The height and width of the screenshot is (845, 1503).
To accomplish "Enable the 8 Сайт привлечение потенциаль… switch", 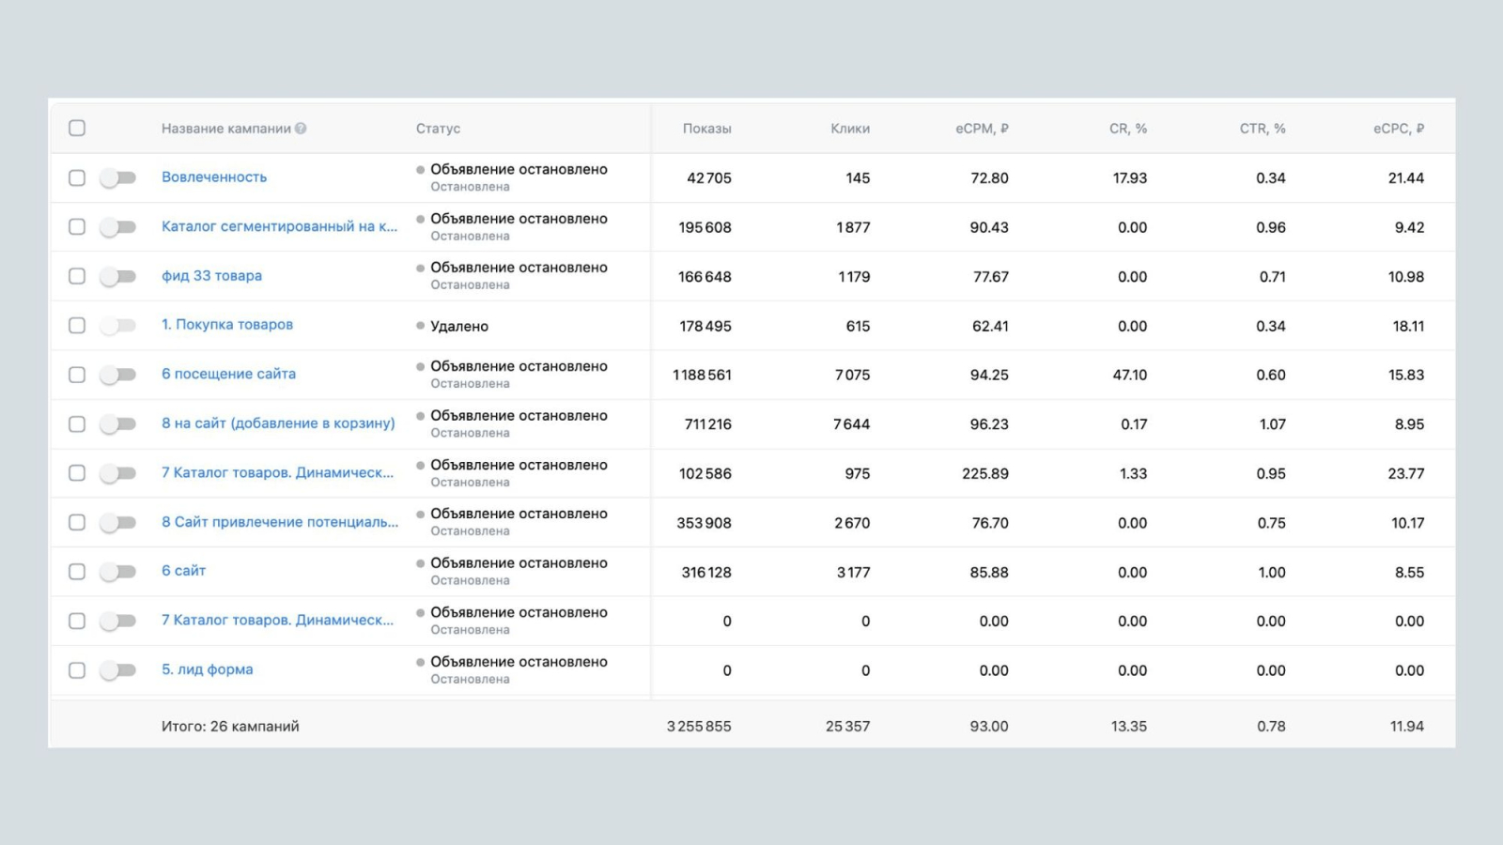I will [118, 522].
